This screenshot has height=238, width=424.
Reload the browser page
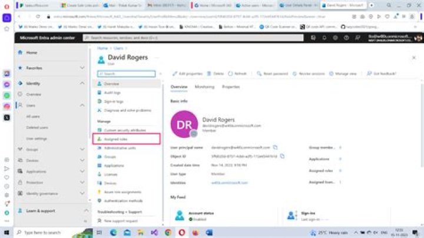pyautogui.click(x=38, y=16)
